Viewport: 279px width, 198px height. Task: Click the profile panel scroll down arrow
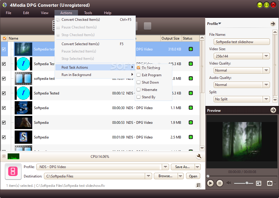(x=275, y=100)
